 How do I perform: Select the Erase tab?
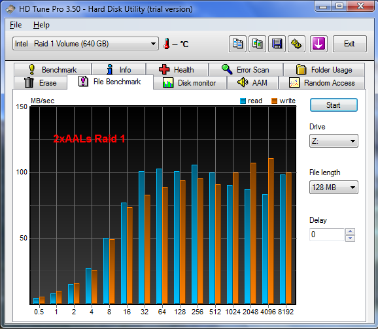click(41, 82)
